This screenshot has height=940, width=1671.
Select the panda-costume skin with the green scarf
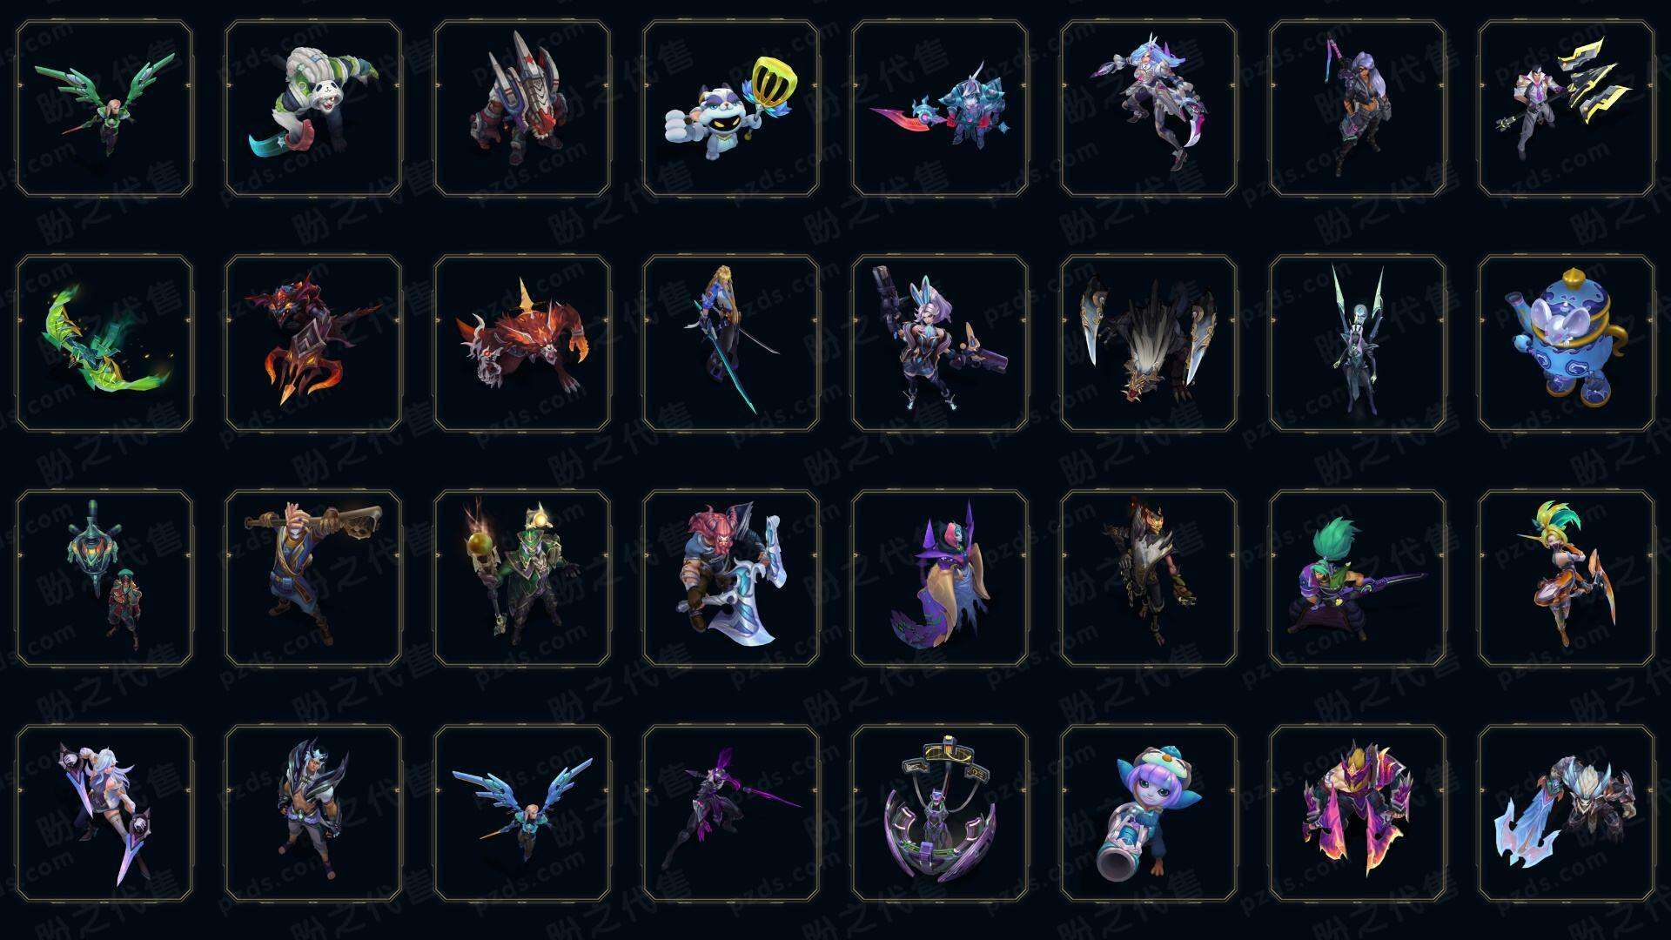point(313,109)
